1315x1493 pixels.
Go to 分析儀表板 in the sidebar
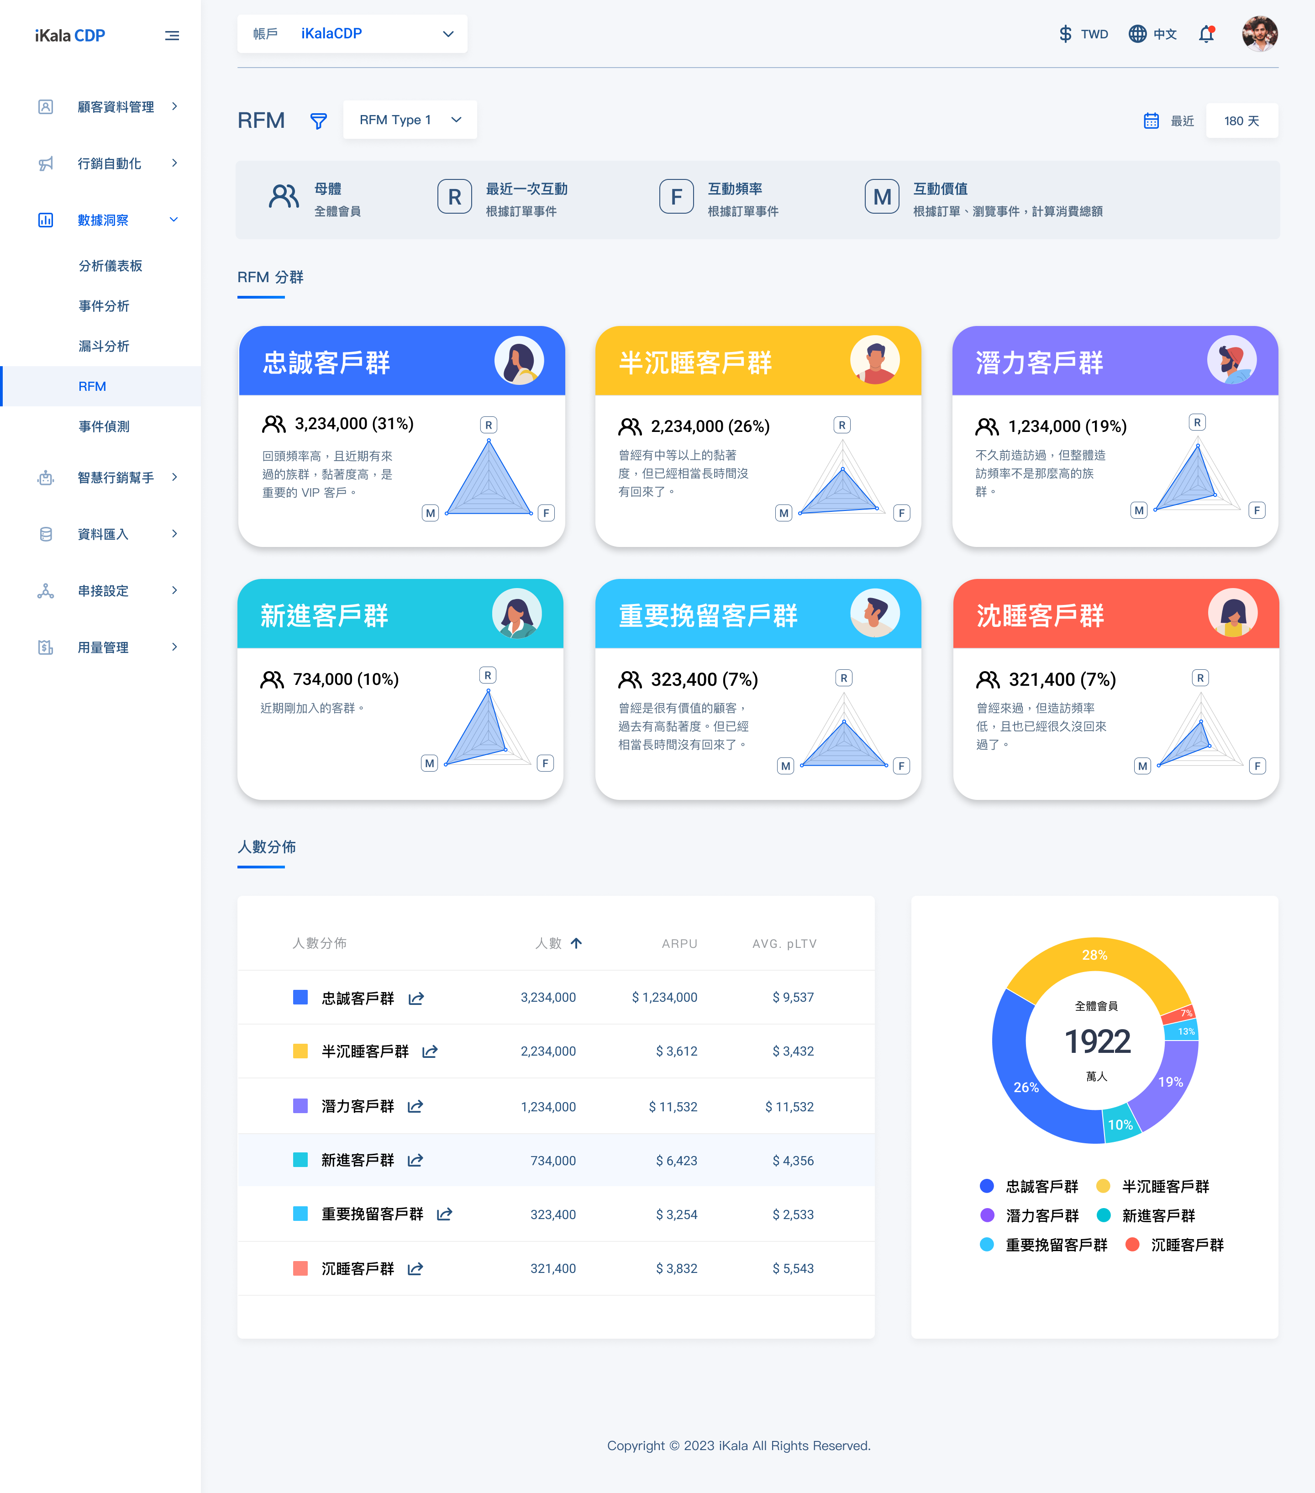pyautogui.click(x=110, y=266)
